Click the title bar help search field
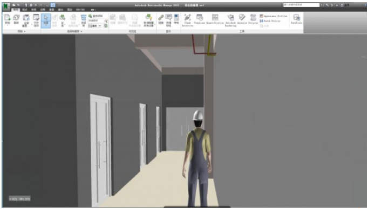The width and height of the screenshot is (368, 209). tap(301, 5)
